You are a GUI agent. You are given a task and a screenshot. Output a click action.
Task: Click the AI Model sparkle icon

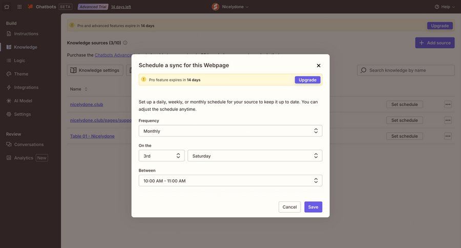click(x=9, y=100)
